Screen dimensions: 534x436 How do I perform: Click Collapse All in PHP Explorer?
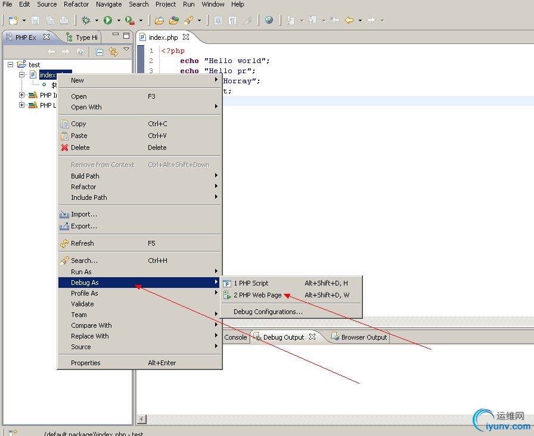pyautogui.click(x=100, y=52)
